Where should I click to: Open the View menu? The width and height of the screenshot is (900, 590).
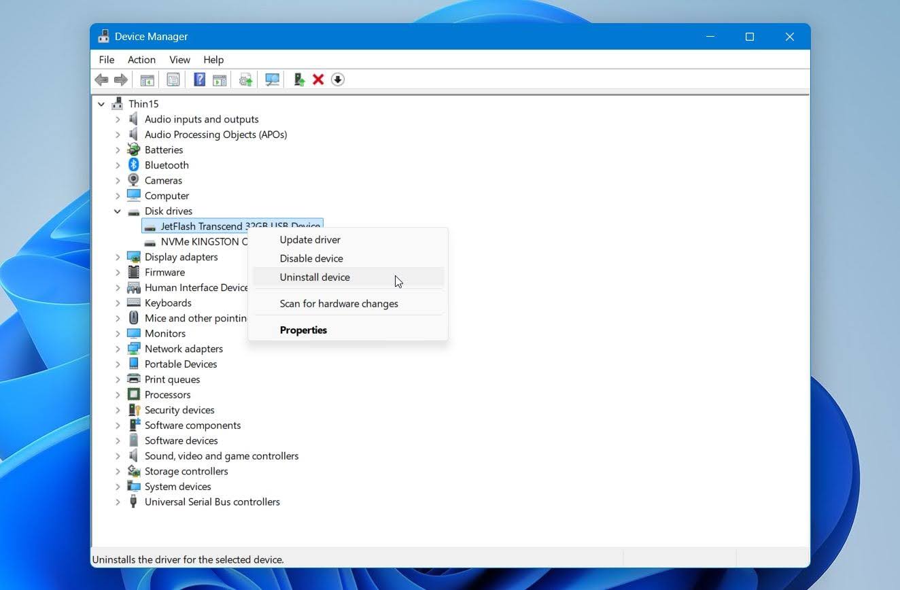pyautogui.click(x=179, y=60)
